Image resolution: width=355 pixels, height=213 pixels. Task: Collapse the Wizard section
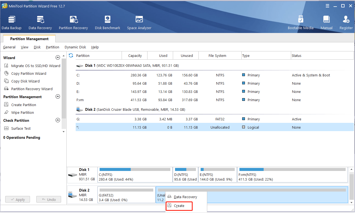[x=58, y=58]
